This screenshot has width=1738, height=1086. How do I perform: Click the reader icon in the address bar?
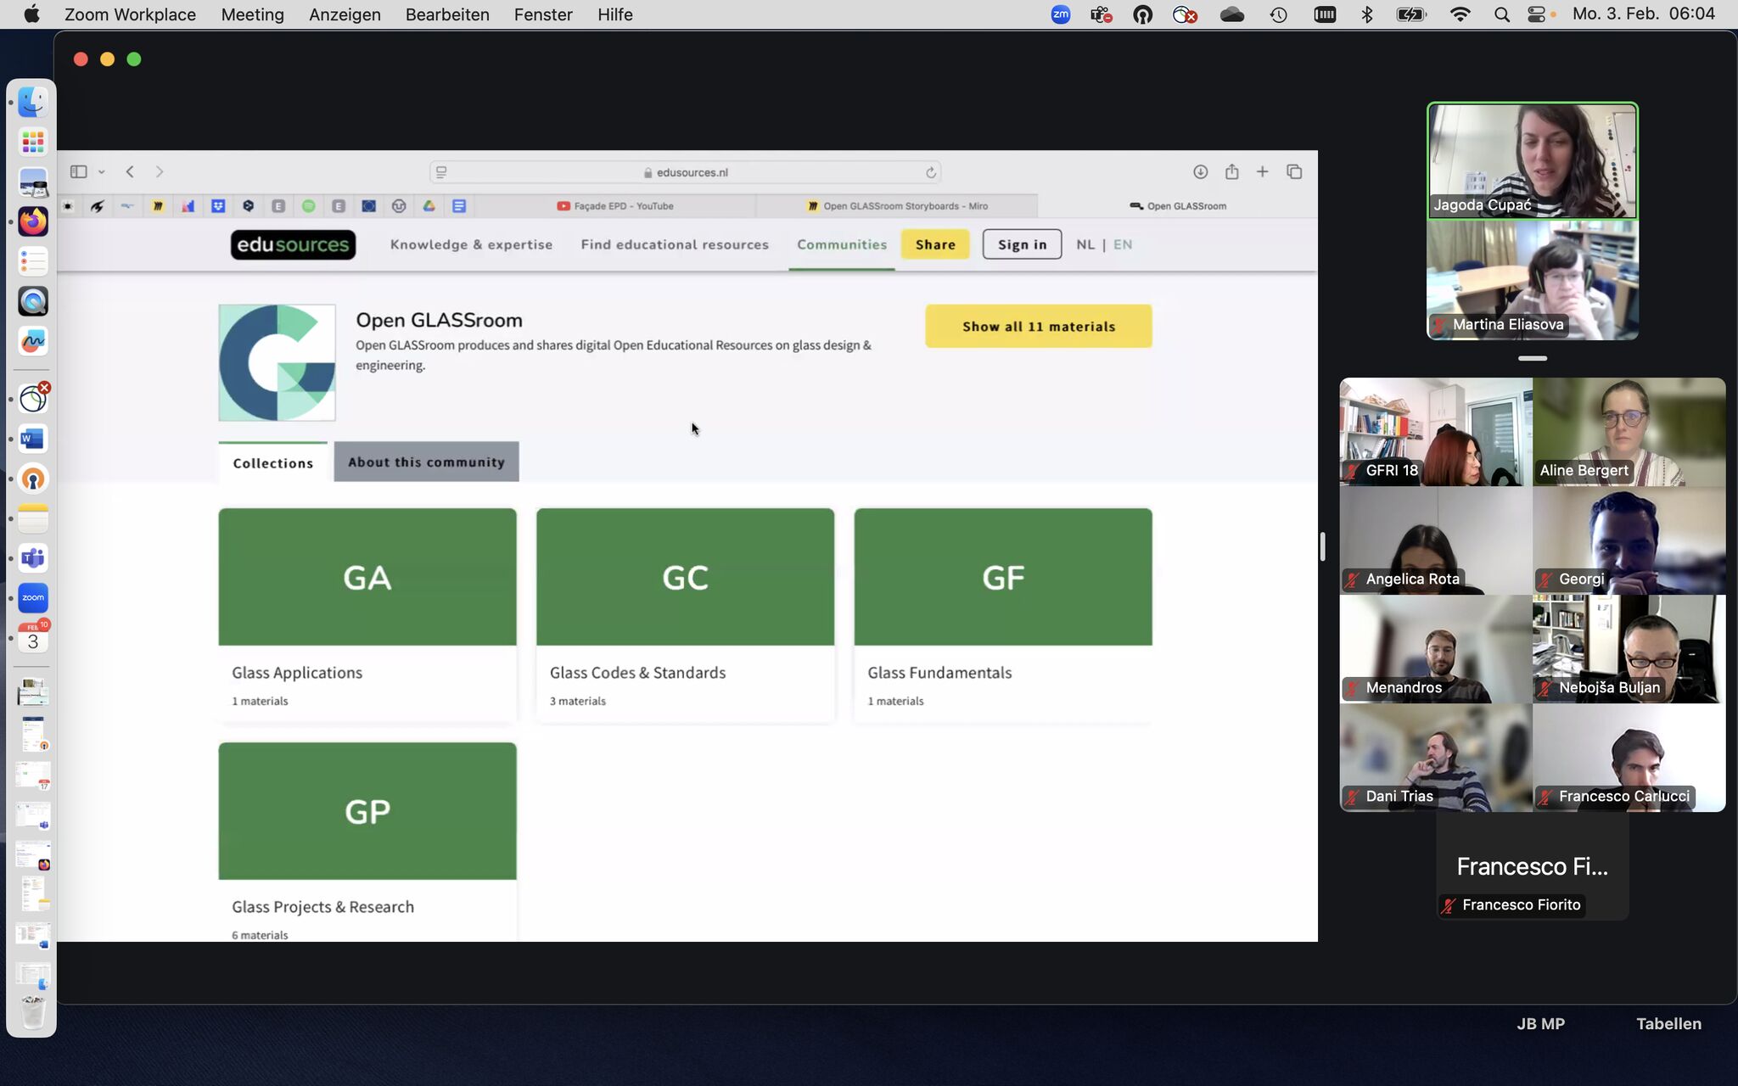coord(441,172)
